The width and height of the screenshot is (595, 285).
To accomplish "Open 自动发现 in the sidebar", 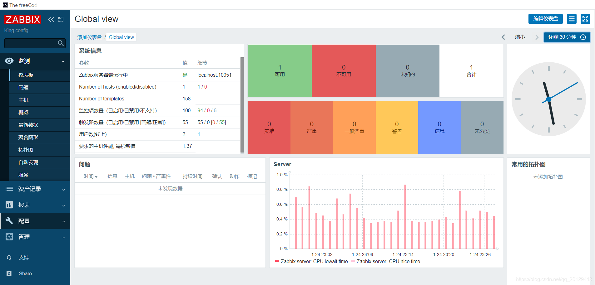I will coord(40,162).
